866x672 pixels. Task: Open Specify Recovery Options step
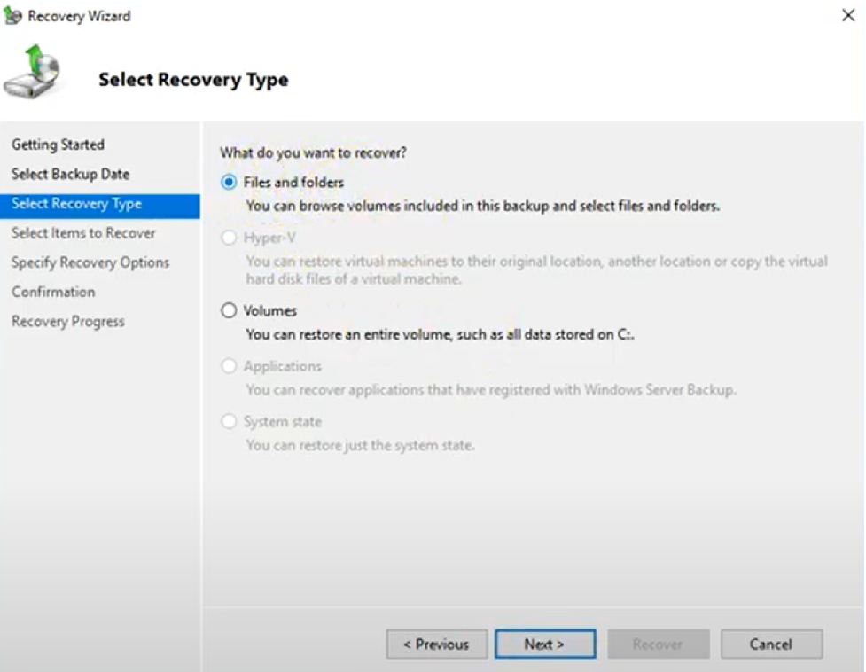pos(90,262)
